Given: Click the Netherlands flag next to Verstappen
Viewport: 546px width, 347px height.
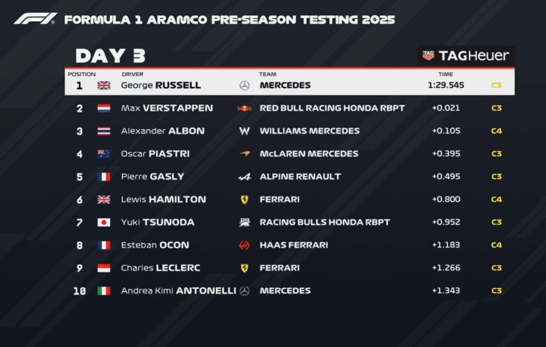Looking at the screenshot, I should click(104, 108).
